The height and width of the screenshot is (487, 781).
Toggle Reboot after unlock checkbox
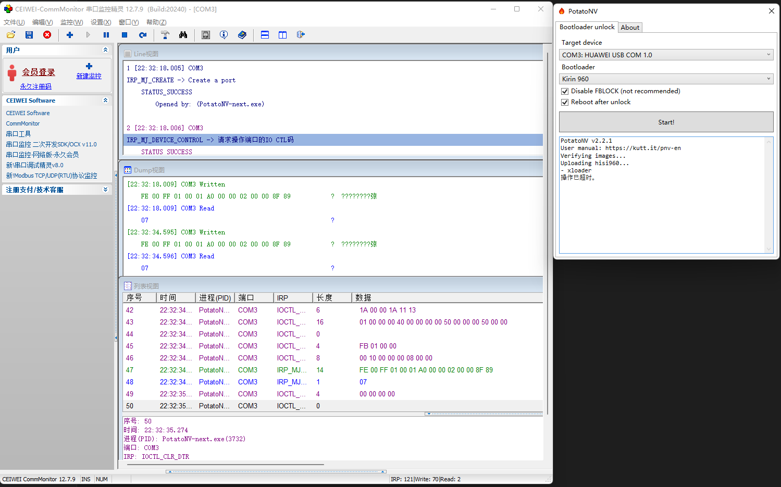(565, 102)
